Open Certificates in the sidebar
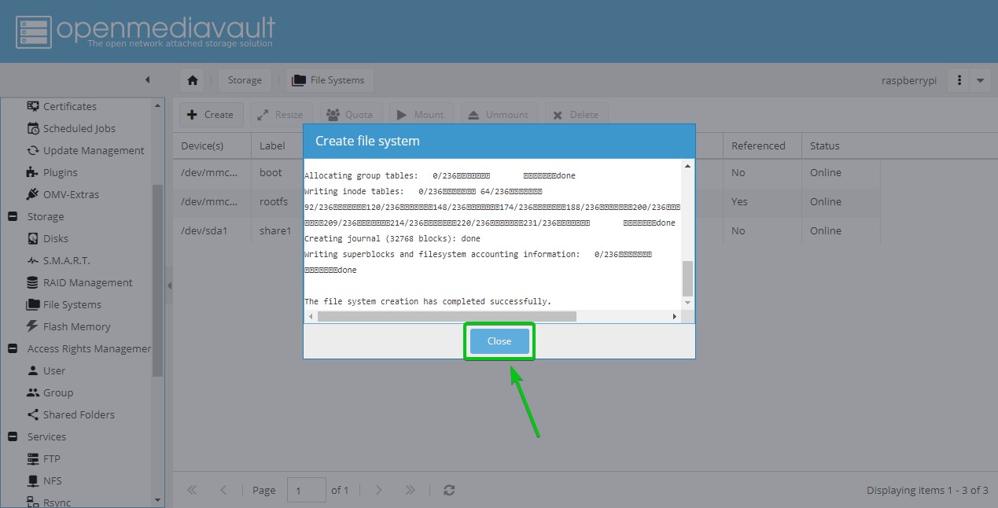The width and height of the screenshot is (998, 508). coord(70,106)
